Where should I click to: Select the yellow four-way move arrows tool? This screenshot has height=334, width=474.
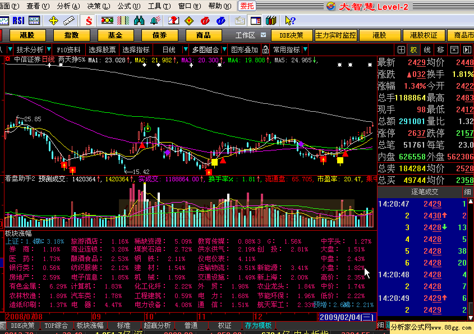[53, 21]
